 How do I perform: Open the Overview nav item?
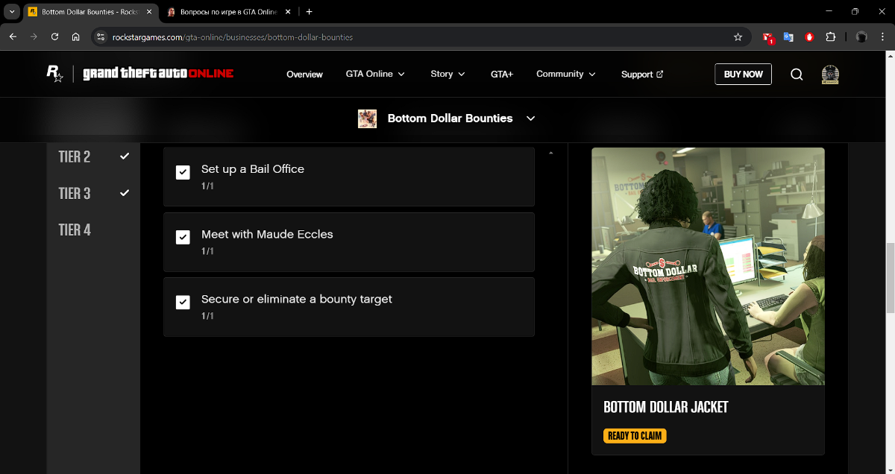[x=304, y=74]
